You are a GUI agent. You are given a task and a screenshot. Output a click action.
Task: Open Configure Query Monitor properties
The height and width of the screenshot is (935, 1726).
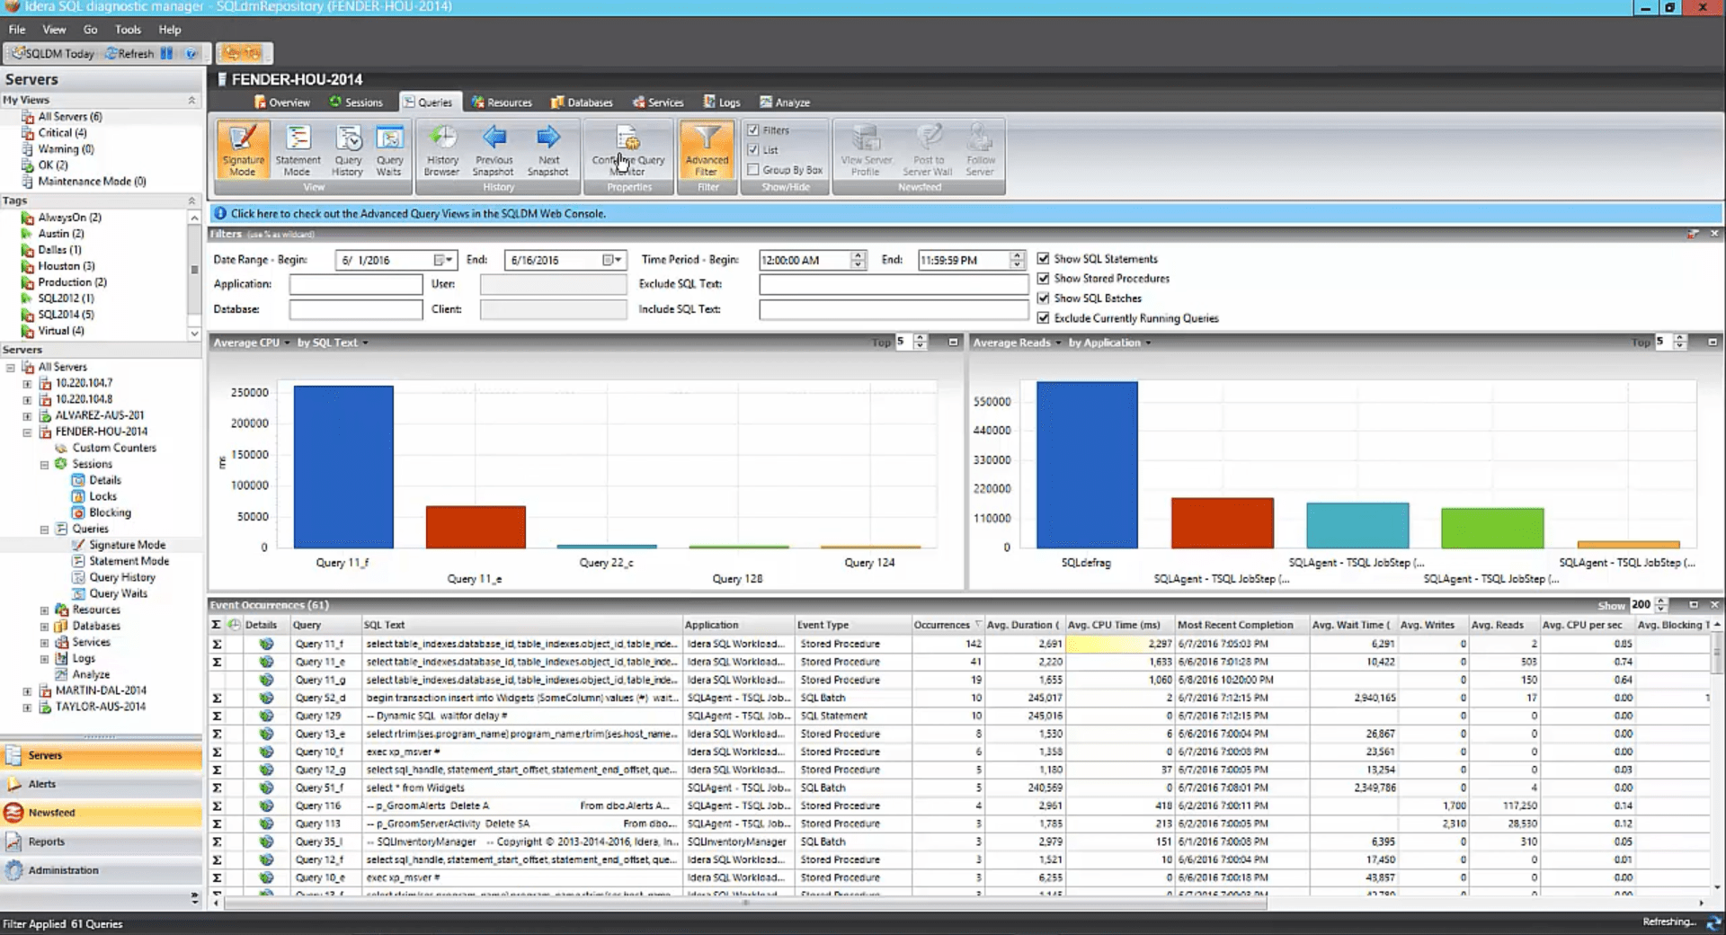click(628, 149)
